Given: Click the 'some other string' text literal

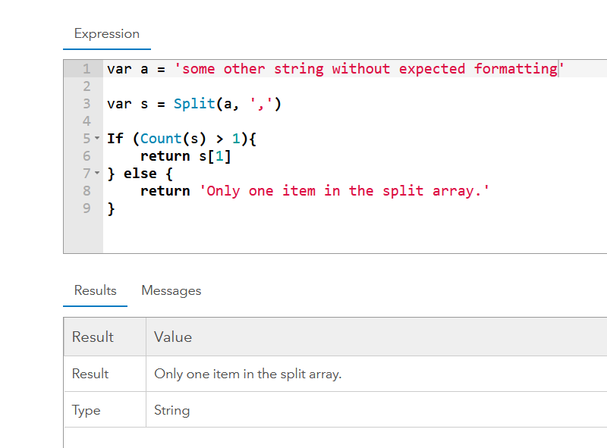Looking at the screenshot, I should [x=370, y=69].
